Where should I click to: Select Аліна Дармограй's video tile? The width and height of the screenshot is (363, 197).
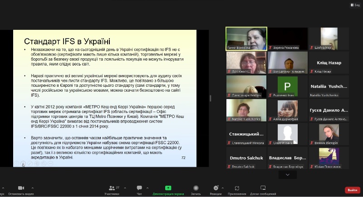(x=288, y=110)
